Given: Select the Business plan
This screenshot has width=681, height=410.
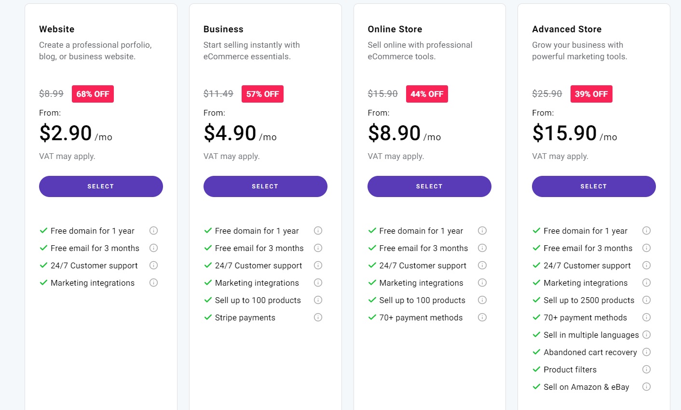Looking at the screenshot, I should pos(265,186).
